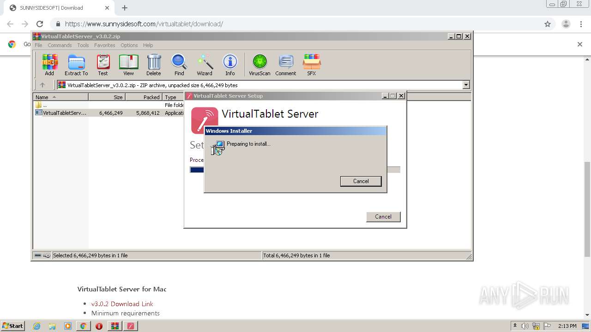The width and height of the screenshot is (591, 332).
Task: Click the Minimum requirements text
Action: coord(126,313)
